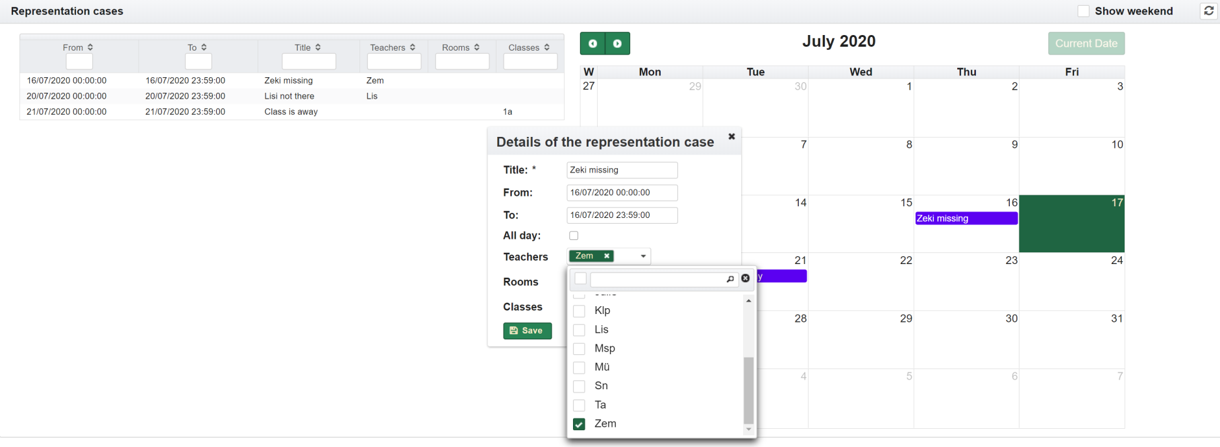Open the Zeki missing calendar event
The height and width of the screenshot is (447, 1220).
[x=966, y=219]
